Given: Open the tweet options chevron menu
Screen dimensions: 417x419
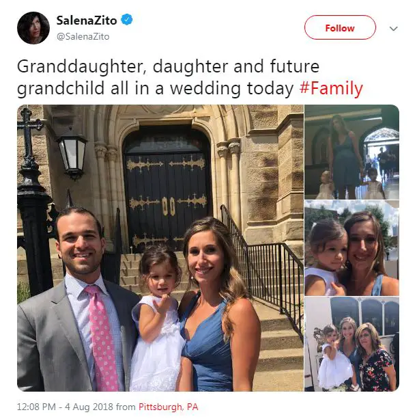Looking at the screenshot, I should click(x=394, y=28).
